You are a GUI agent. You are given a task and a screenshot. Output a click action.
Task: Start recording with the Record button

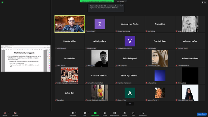pyautogui.click(x=105, y=114)
